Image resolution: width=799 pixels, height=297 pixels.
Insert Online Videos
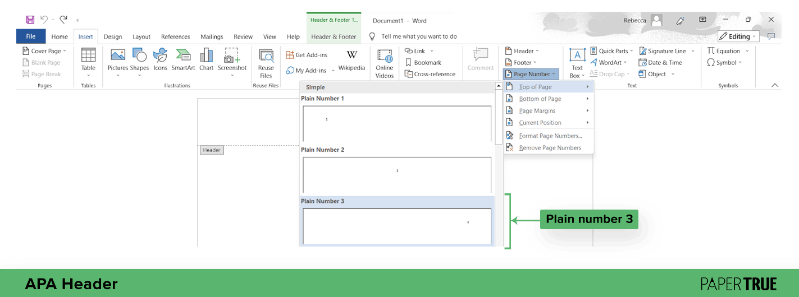(x=385, y=64)
